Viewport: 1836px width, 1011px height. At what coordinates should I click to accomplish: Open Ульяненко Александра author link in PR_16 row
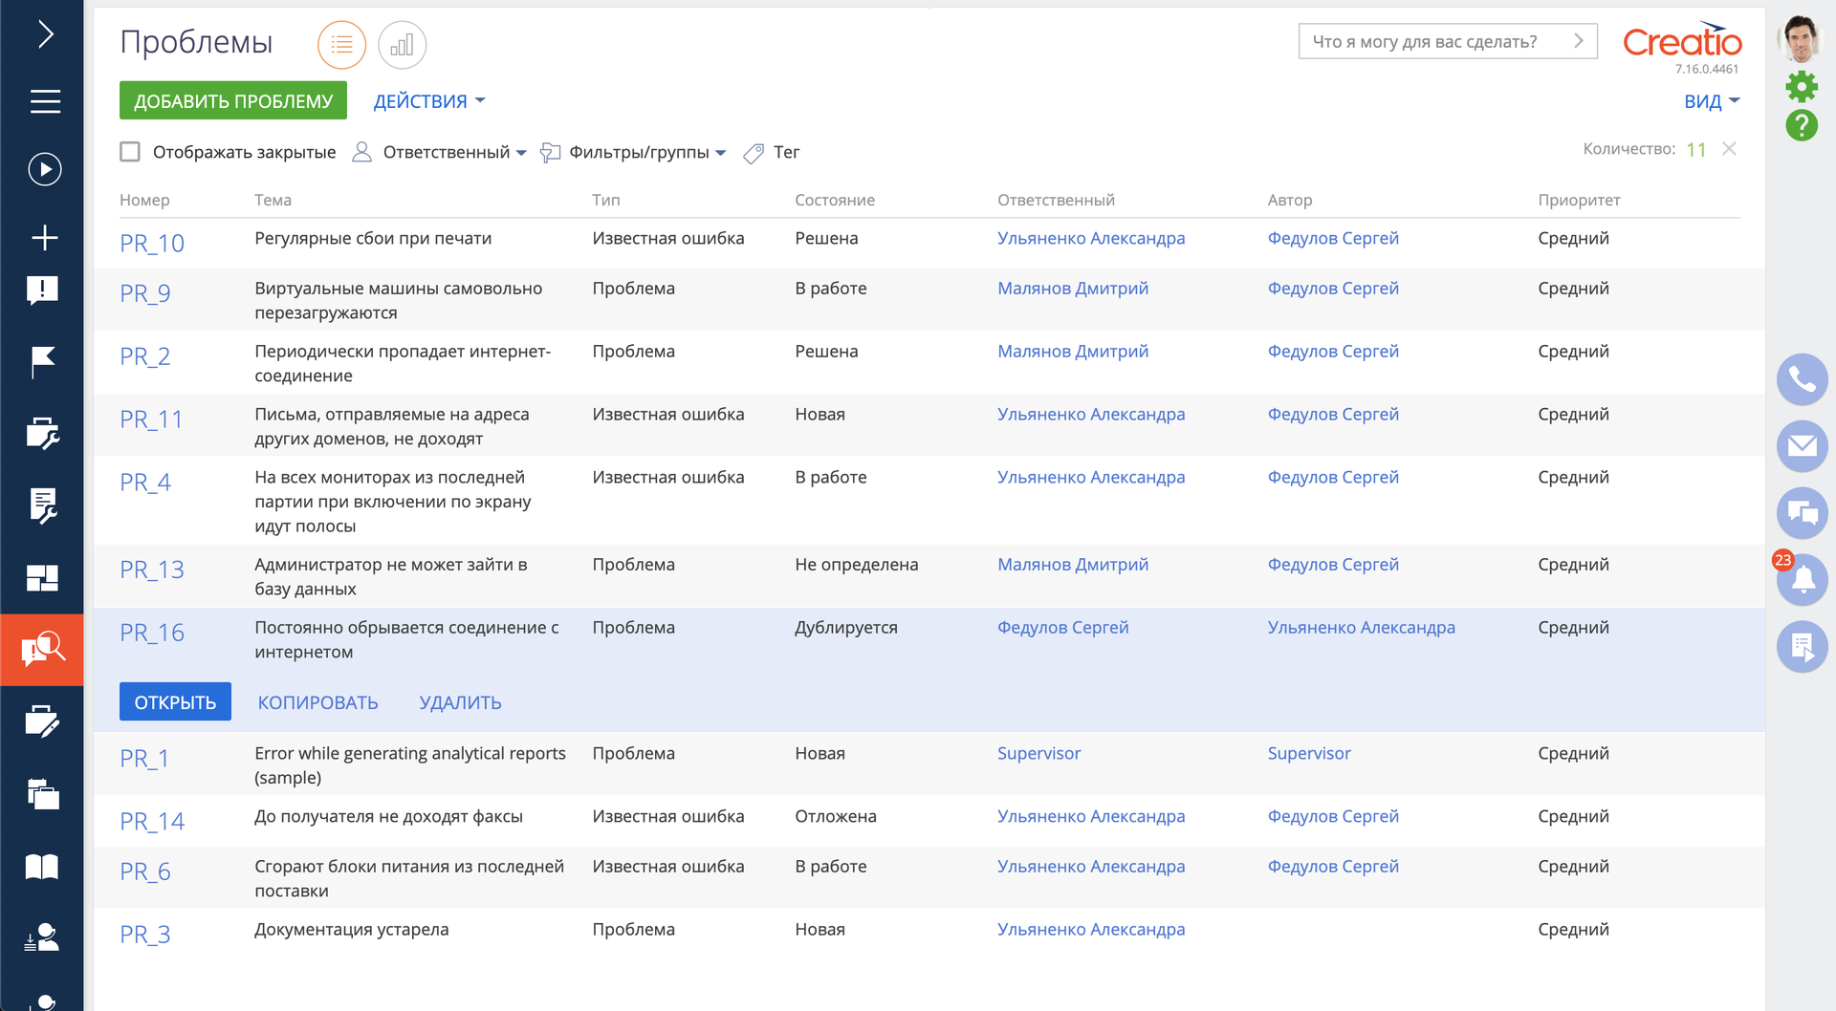(x=1361, y=628)
